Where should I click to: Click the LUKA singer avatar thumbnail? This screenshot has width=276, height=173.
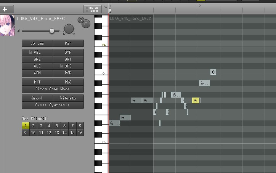(x=7, y=26)
